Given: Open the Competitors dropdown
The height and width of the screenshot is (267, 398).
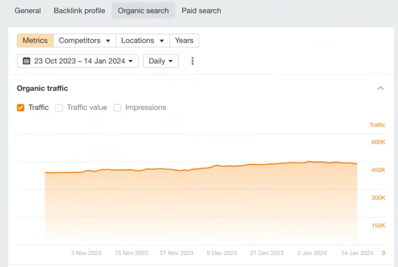Looking at the screenshot, I should (84, 40).
